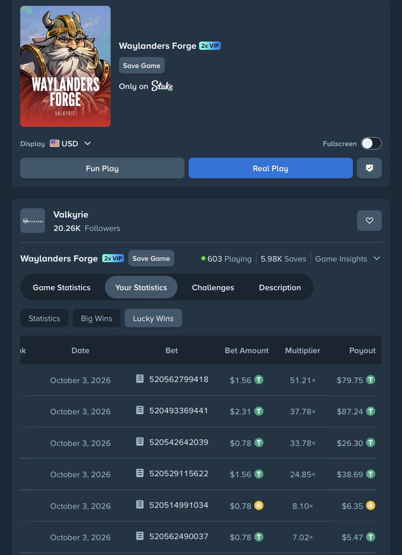Click the 5.98K Saves text
402x555 pixels.
(x=283, y=259)
